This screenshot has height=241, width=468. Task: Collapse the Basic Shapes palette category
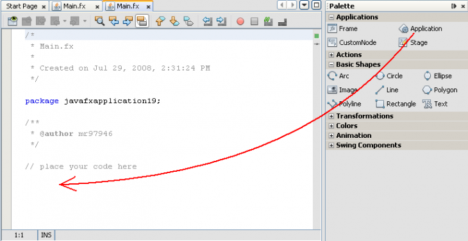click(331, 65)
